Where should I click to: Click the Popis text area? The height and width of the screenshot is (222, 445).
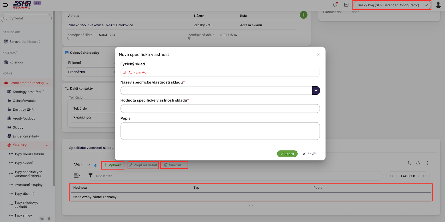click(220, 131)
